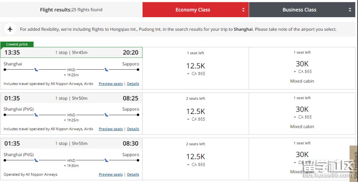The width and height of the screenshot is (358, 182).
Task: Open Details for flight arriving 08:30
Action: pos(133,174)
